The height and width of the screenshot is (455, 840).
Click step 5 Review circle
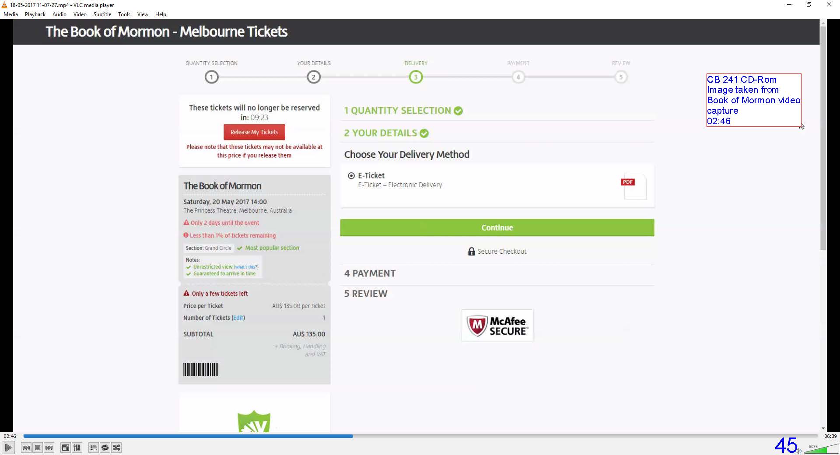(x=621, y=77)
